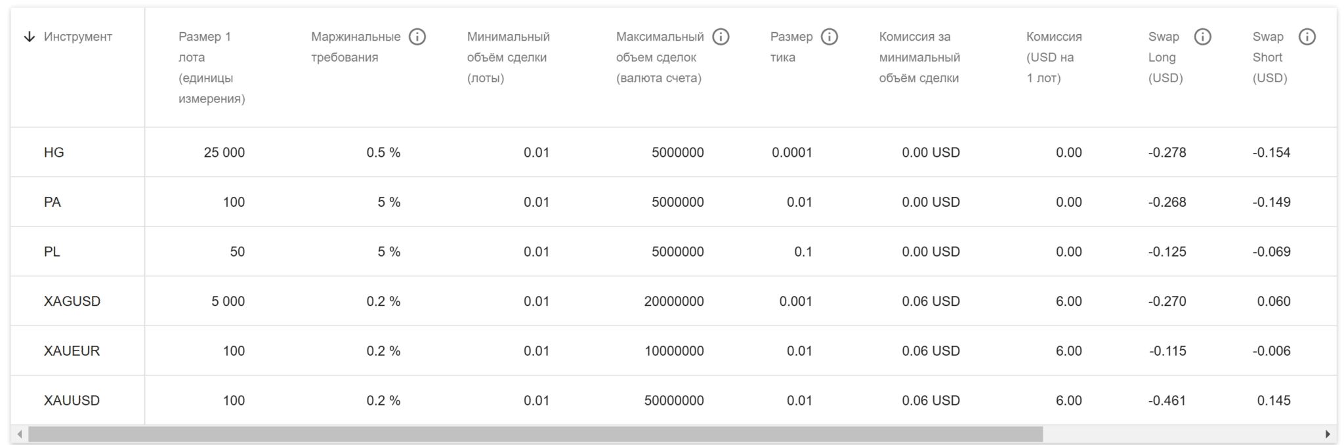1344x445 pixels.
Task: Select the PA instrument row
Action: point(52,202)
